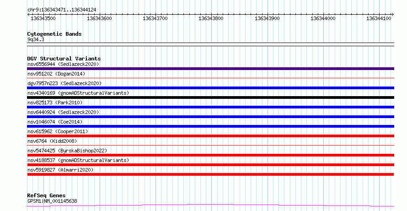The width and height of the screenshot is (407, 211).
Task: Click the thin red nsv6764 variant line
Action: 210,145
